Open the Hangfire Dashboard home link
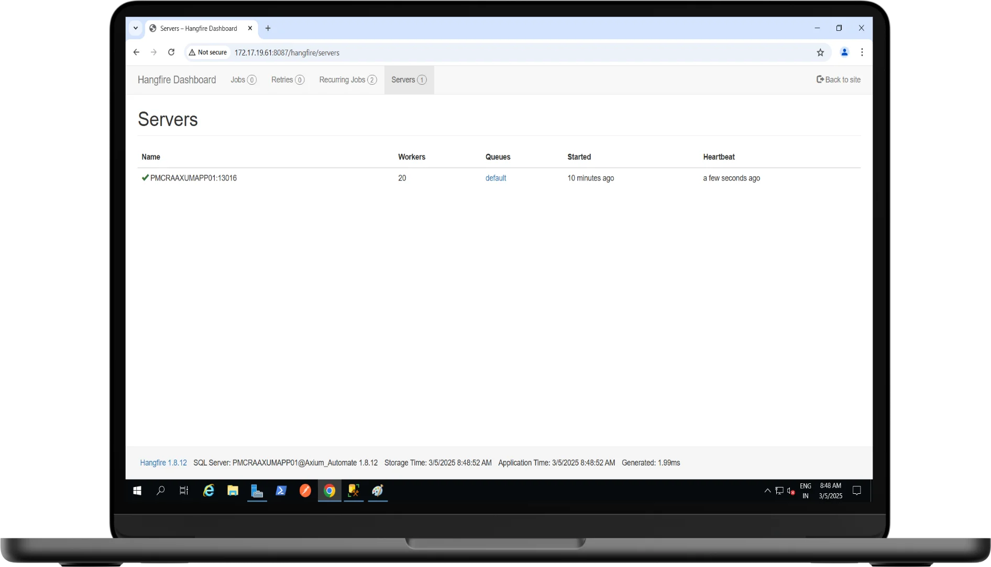The height and width of the screenshot is (567, 991). click(x=177, y=80)
